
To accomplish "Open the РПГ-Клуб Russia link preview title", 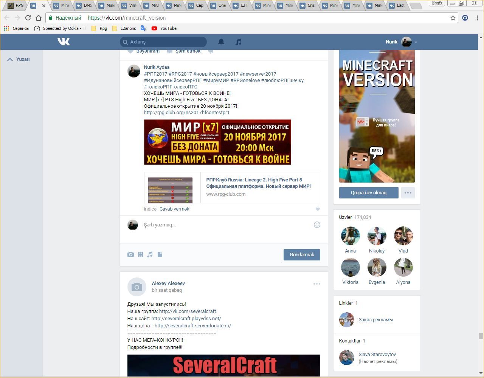I will click(259, 183).
